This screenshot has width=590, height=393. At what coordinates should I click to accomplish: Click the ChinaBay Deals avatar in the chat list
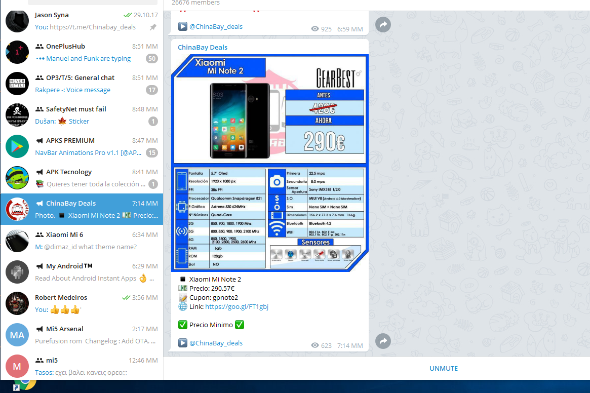[17, 209]
